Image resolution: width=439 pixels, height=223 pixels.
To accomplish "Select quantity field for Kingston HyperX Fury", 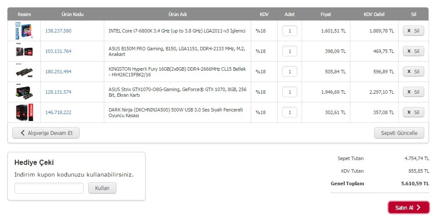I will [x=289, y=72].
